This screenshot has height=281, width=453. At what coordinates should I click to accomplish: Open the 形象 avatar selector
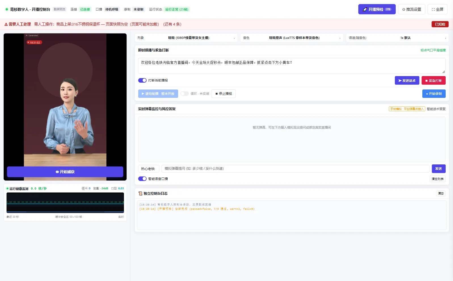pos(186,38)
